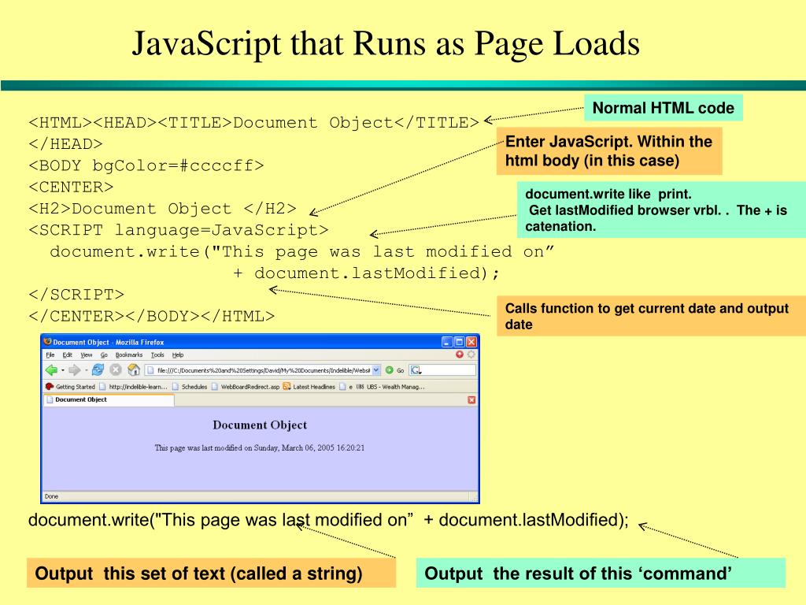Screen dimensions: 806x605
Task: Click the file:///C:/Documents address bar field
Action: pyautogui.click(x=263, y=370)
